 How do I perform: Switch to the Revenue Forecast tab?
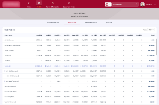coord(91,22)
